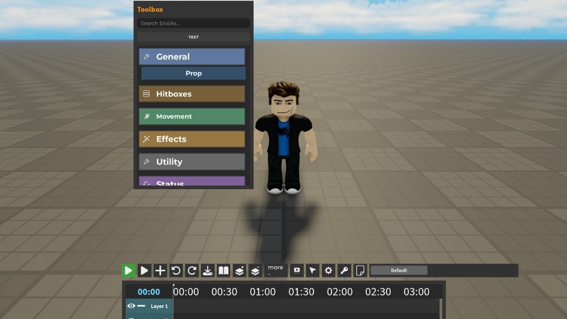567x319 pixels.
Task: Click the 00:30 timeline marker
Action: pyautogui.click(x=224, y=292)
